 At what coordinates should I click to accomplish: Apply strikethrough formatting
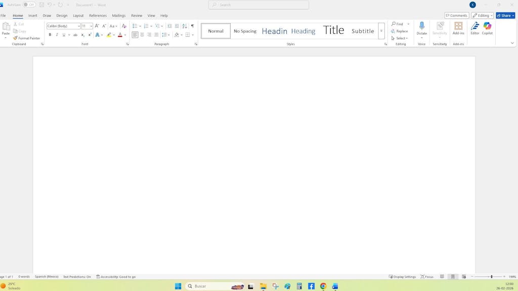pos(75,35)
